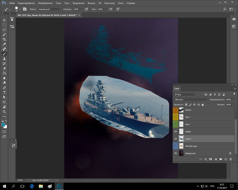Open the brush settings panel icon
This screenshot has height=190, width=238.
[x=25, y=9]
